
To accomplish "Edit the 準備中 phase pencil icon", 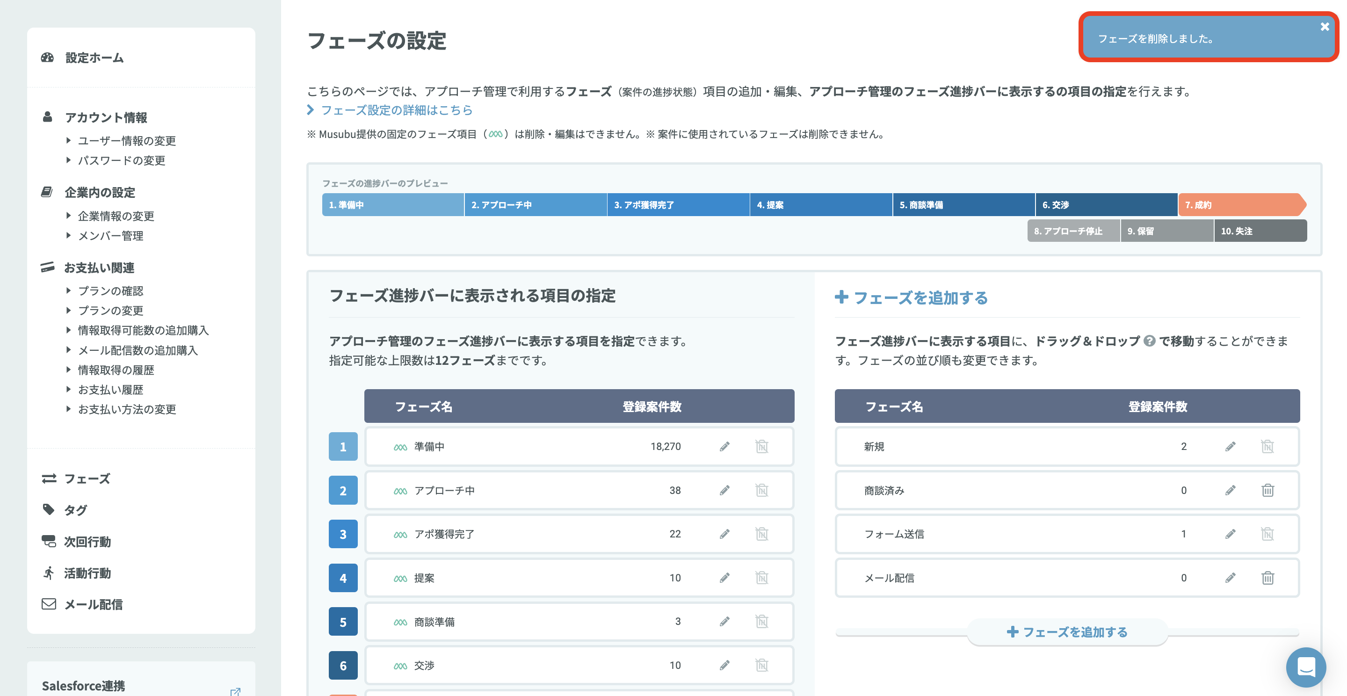I will point(724,447).
